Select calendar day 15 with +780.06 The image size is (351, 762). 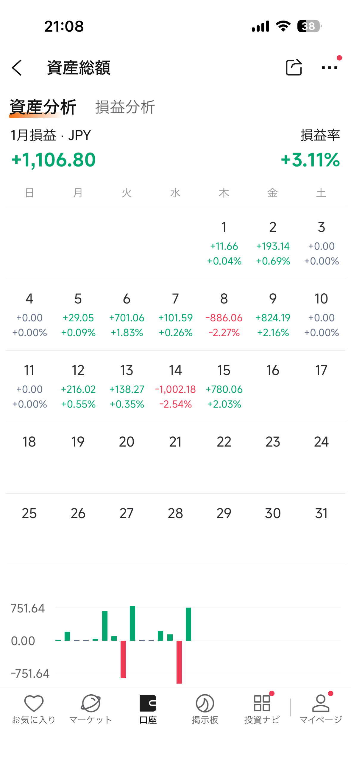[224, 386]
